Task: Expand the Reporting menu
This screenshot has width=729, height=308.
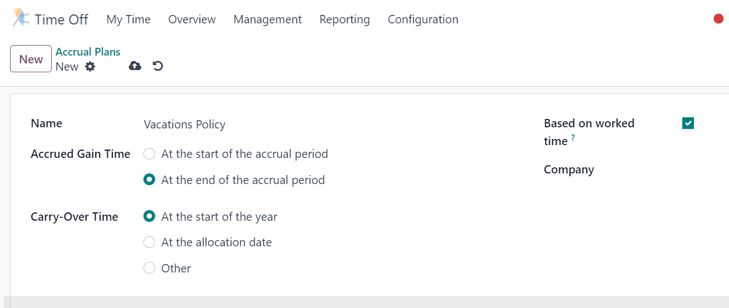Action: 344,19
